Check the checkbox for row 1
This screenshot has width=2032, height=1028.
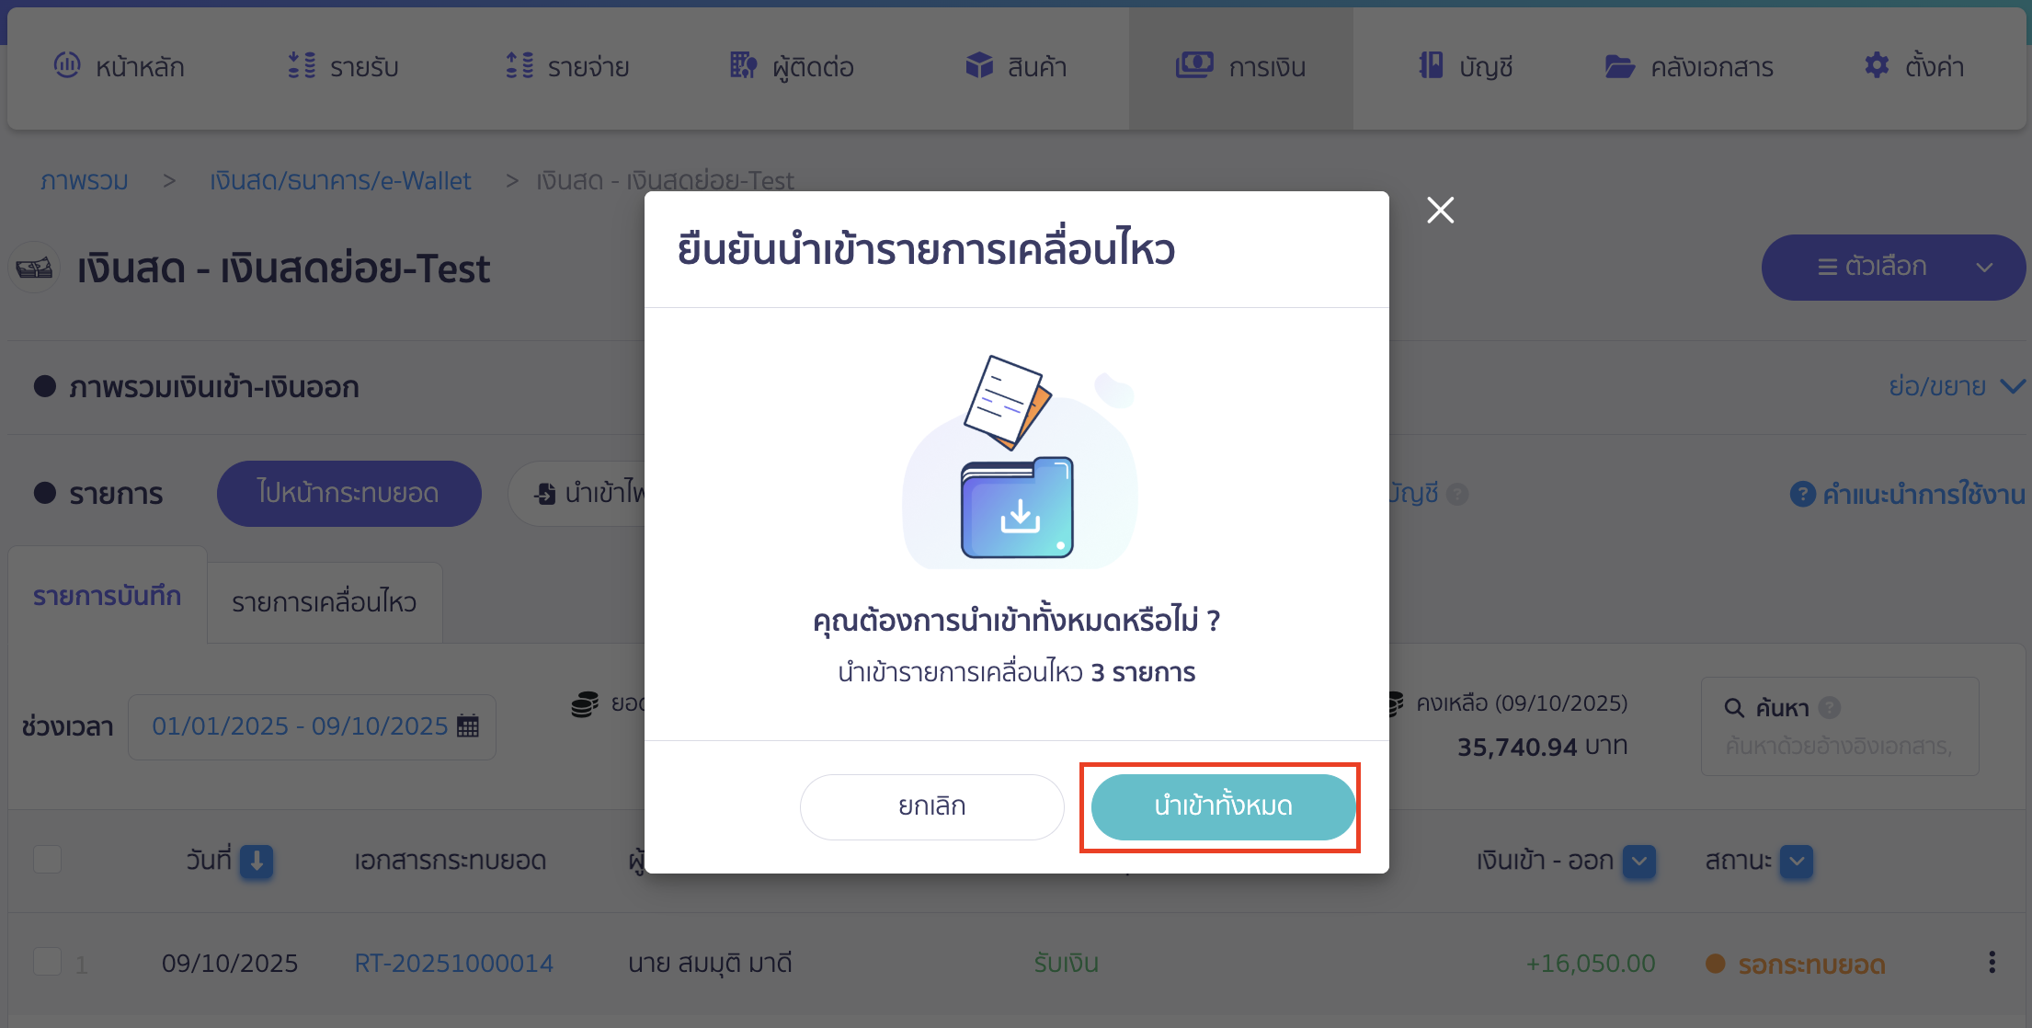coord(48,962)
